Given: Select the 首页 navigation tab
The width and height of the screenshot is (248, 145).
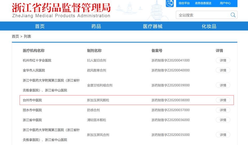Looking at the screenshot, I should (40, 26).
